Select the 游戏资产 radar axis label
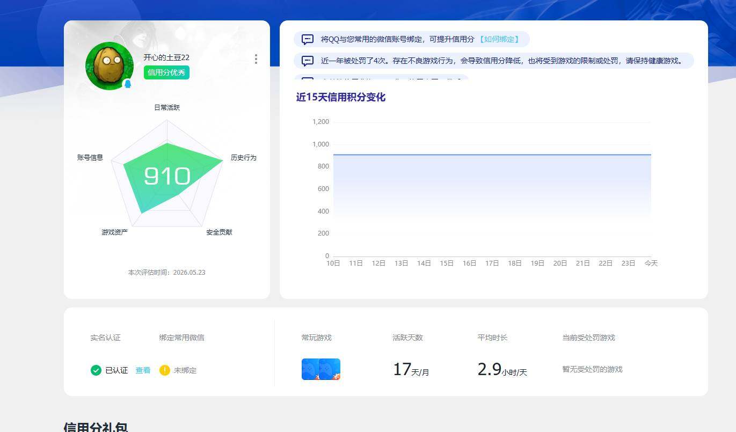 (x=115, y=232)
